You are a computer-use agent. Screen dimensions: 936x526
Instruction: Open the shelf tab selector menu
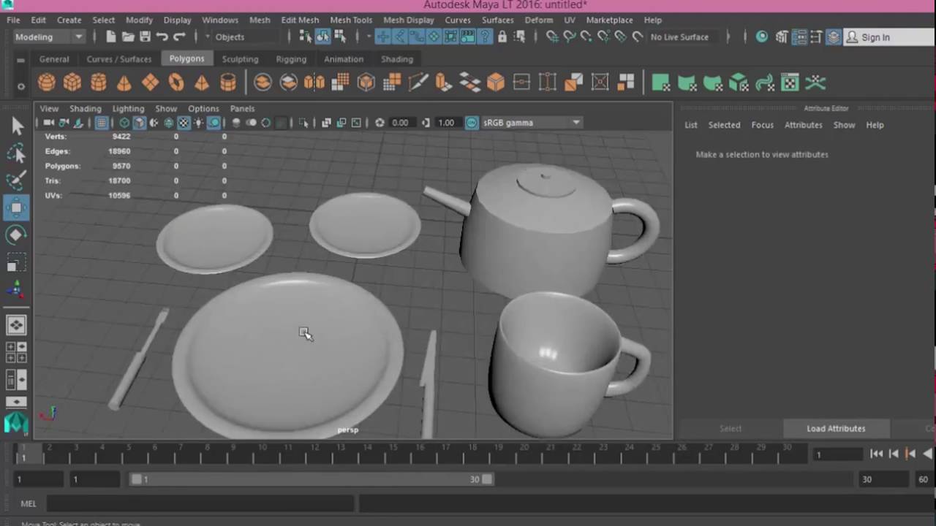point(20,59)
